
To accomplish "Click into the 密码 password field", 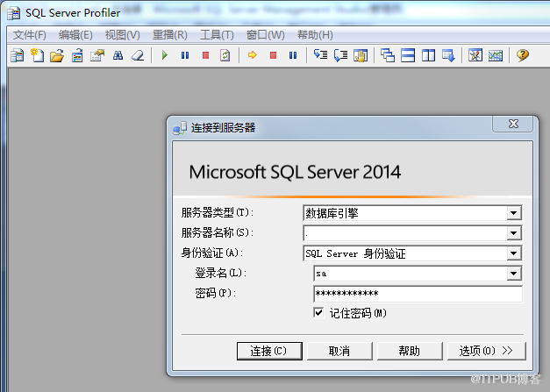I will point(417,294).
